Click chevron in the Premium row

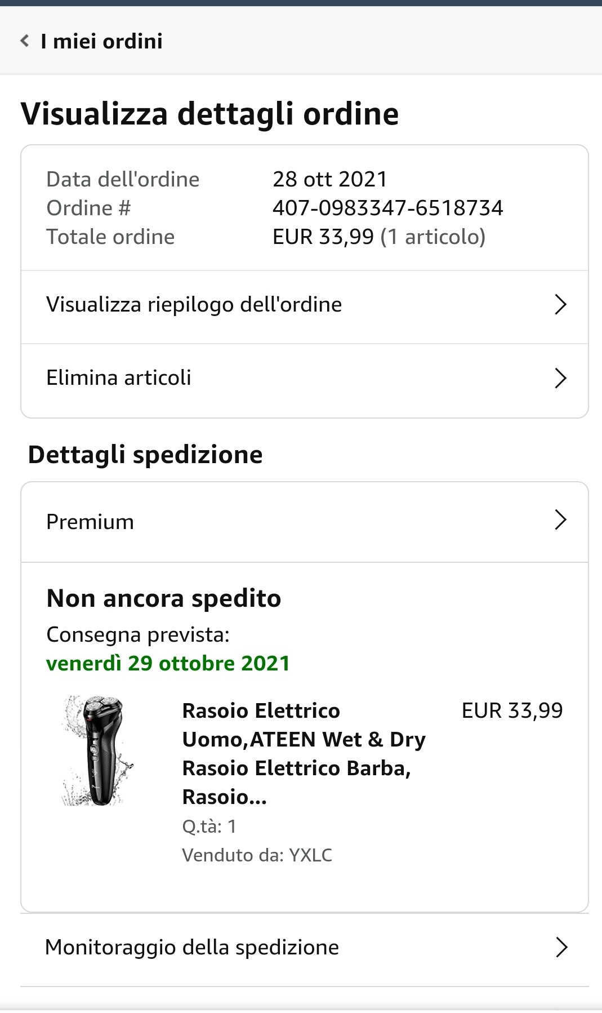tap(560, 520)
